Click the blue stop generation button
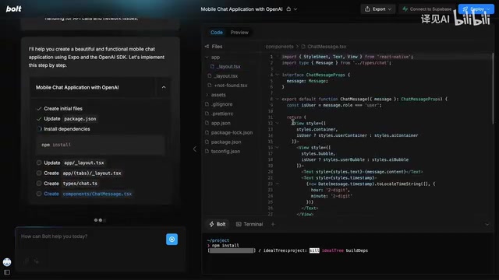Screen dimensions: 499x280 [172, 240]
